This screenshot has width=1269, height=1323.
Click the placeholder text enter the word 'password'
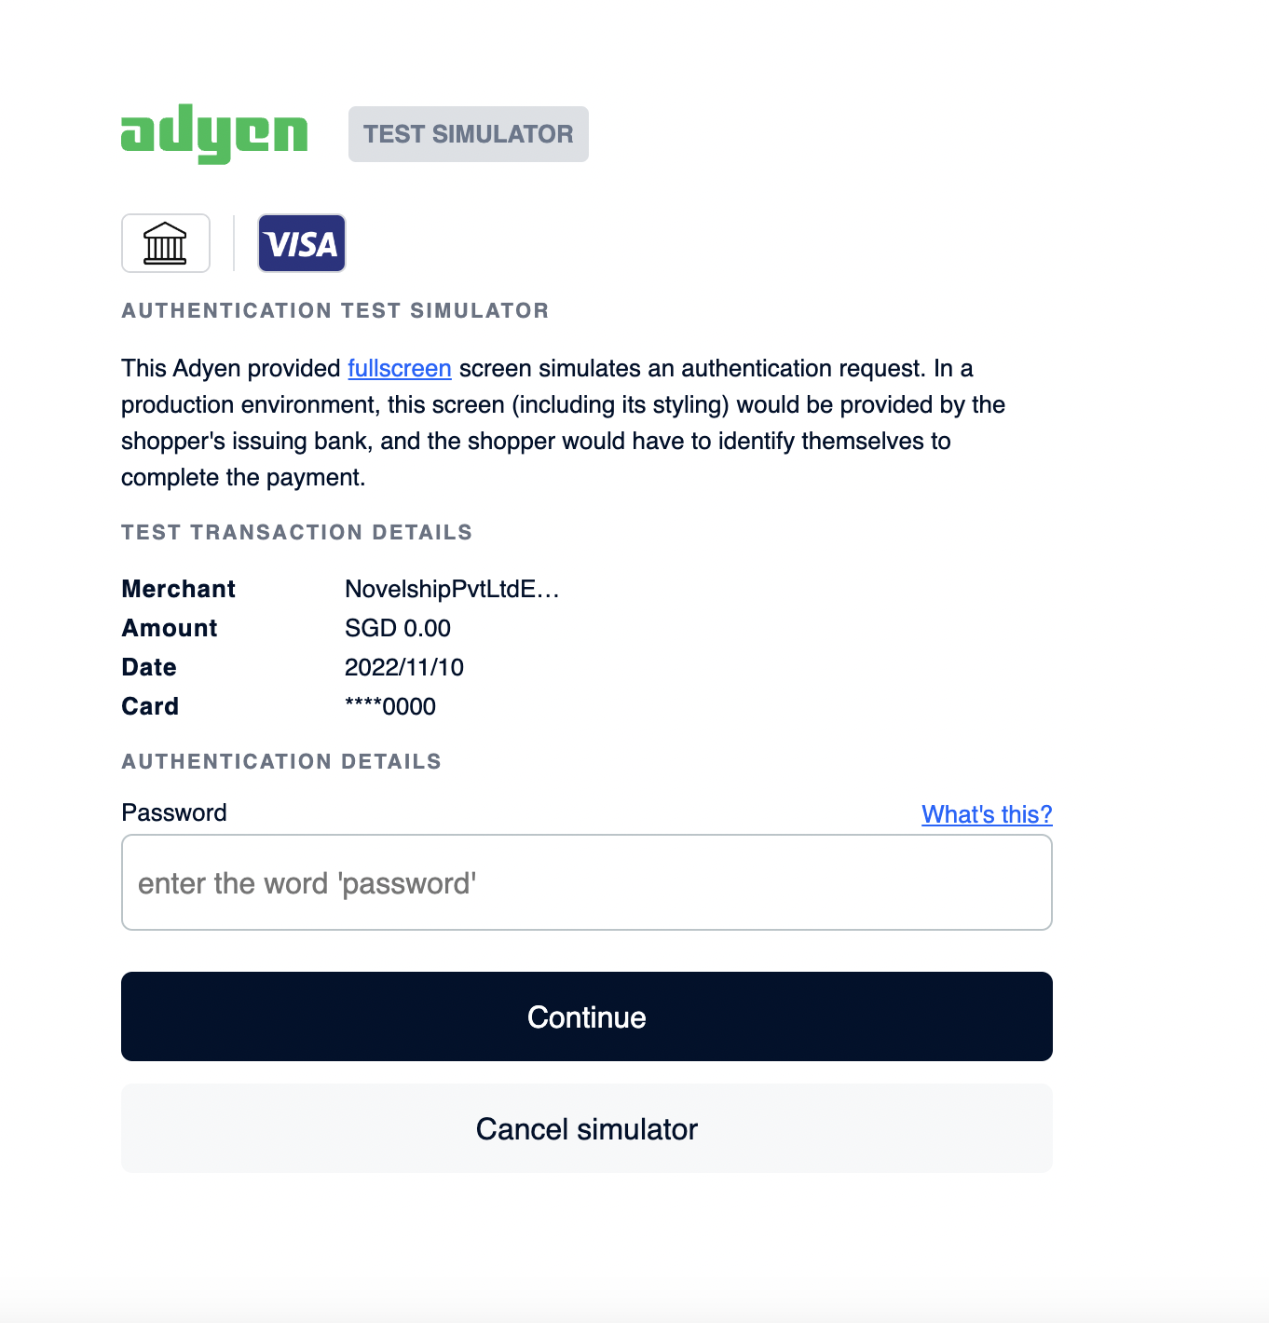(307, 882)
